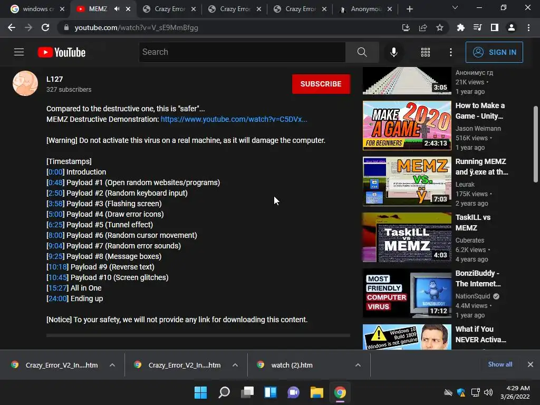The height and width of the screenshot is (405, 540).
Task: Open the Widgets taskbar icon
Action: tap(271, 392)
